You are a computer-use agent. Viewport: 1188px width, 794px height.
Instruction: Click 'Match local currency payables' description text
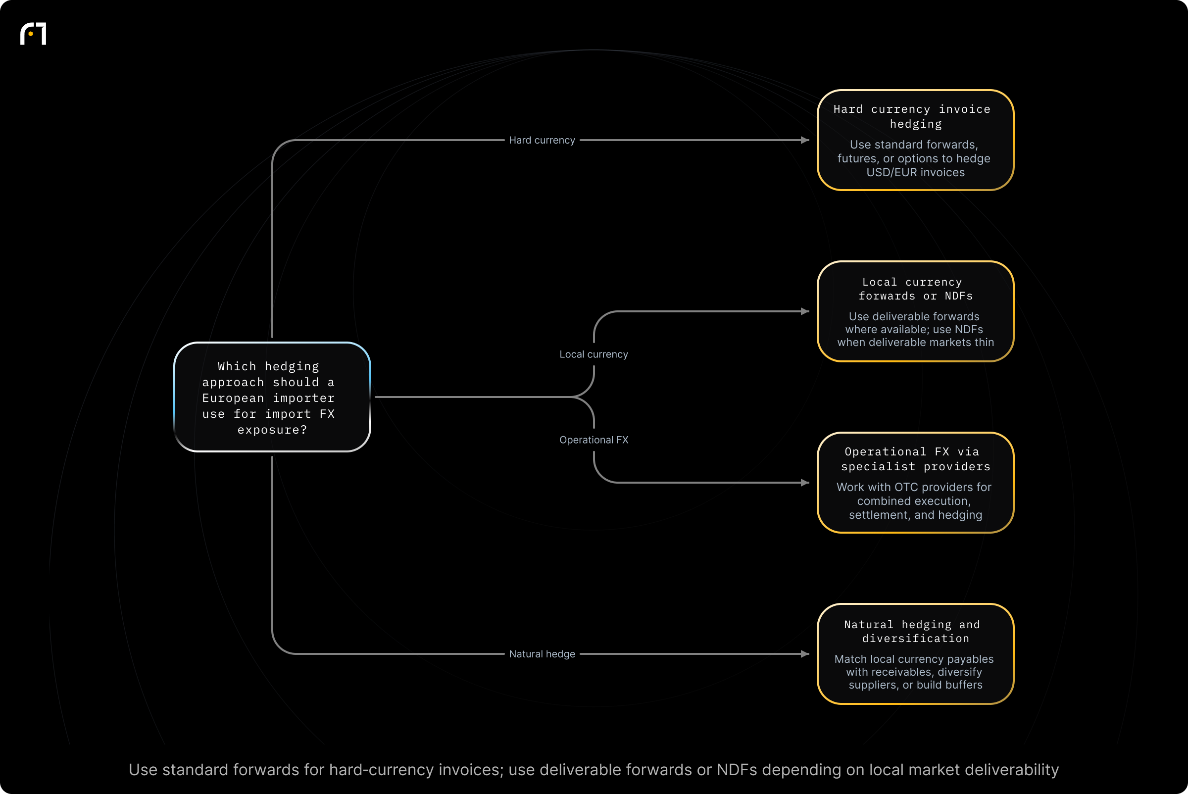click(x=915, y=672)
